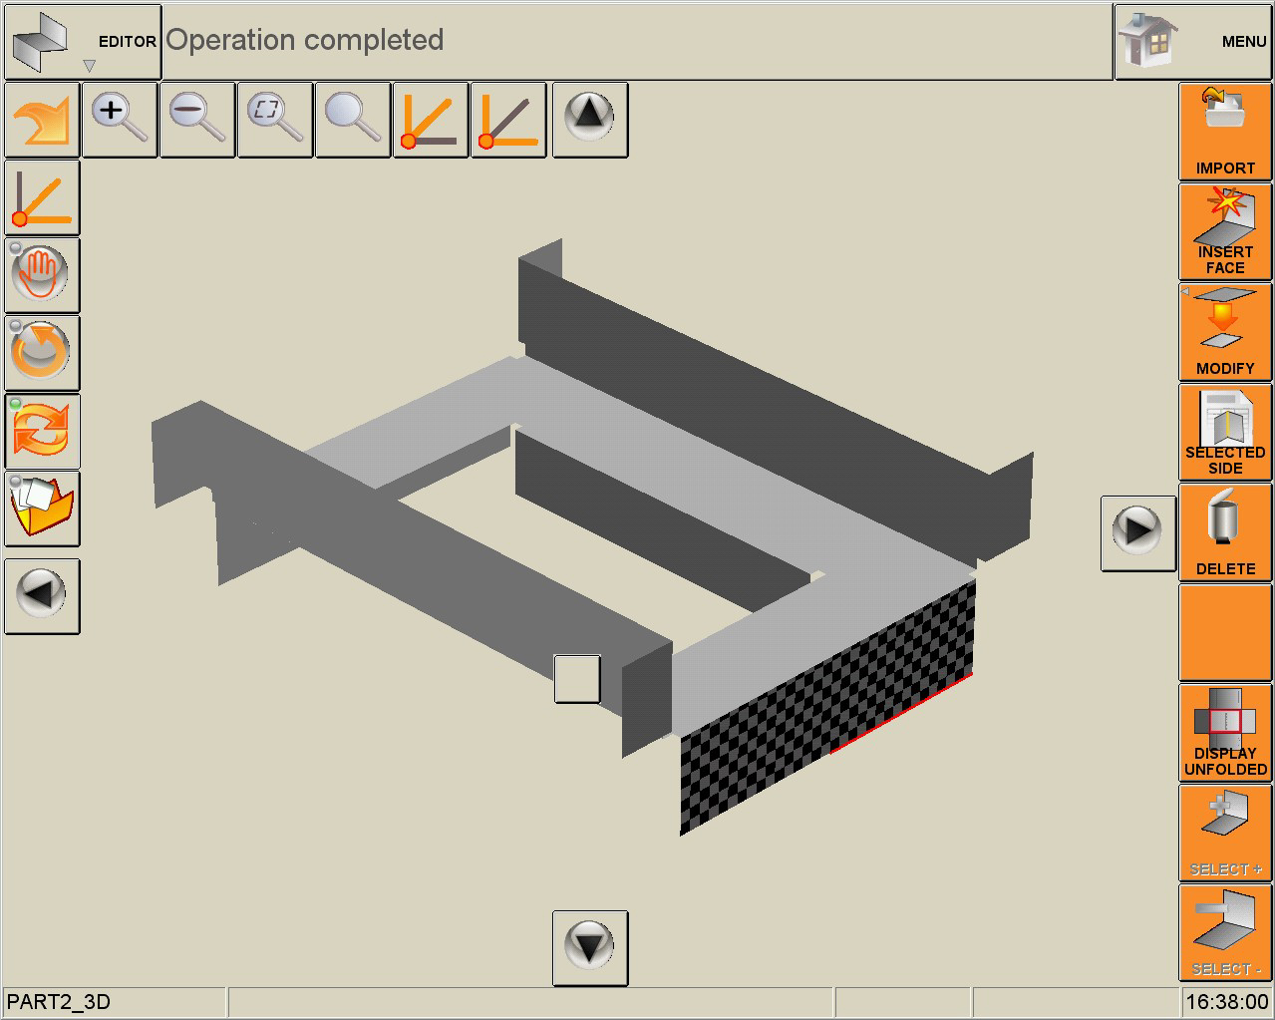Click the orange curved arrow icon

tap(43, 121)
